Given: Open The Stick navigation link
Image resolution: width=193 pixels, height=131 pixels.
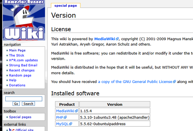Looking at the screenshot, I should pos(17,55).
